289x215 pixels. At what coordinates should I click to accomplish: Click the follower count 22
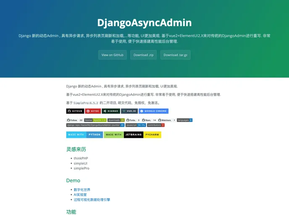[x=81, y=120]
